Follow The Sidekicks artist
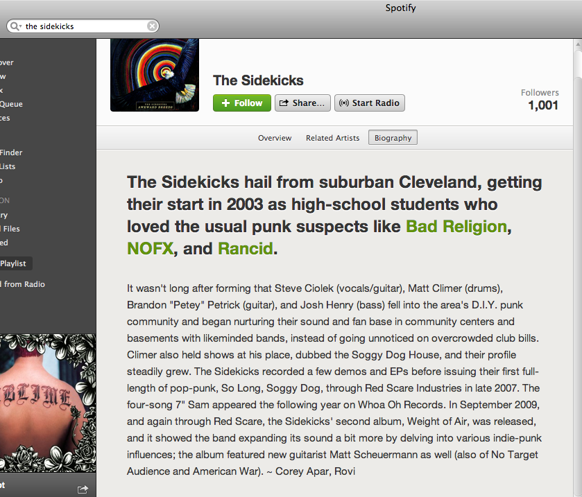This screenshot has width=582, height=497. (x=242, y=103)
